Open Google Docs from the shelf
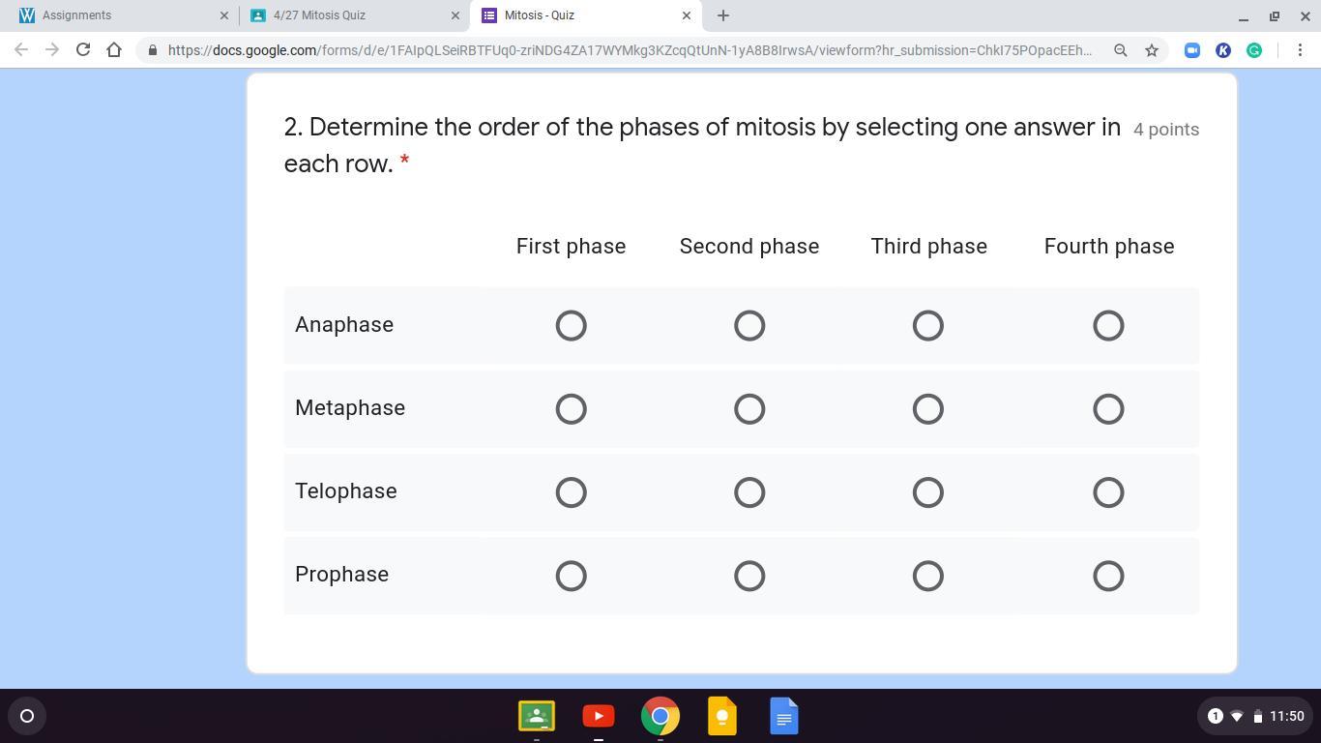The height and width of the screenshot is (743, 1321). 784,716
